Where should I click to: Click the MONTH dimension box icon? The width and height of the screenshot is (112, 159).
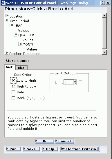click(21, 44)
